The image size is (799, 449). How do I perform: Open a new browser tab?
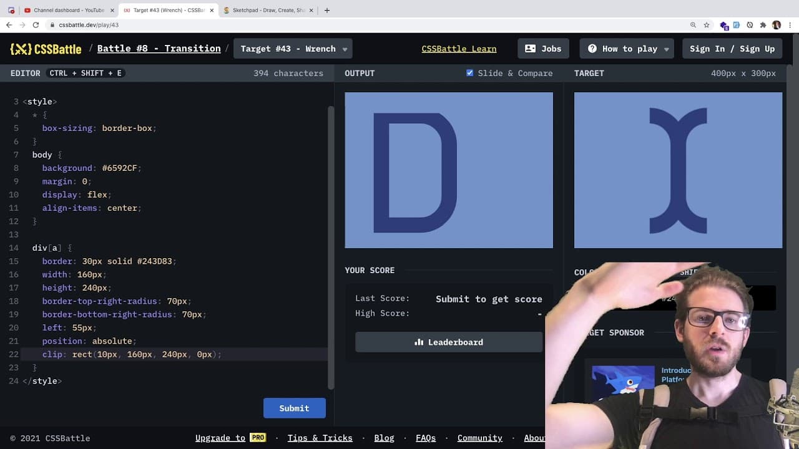(326, 10)
